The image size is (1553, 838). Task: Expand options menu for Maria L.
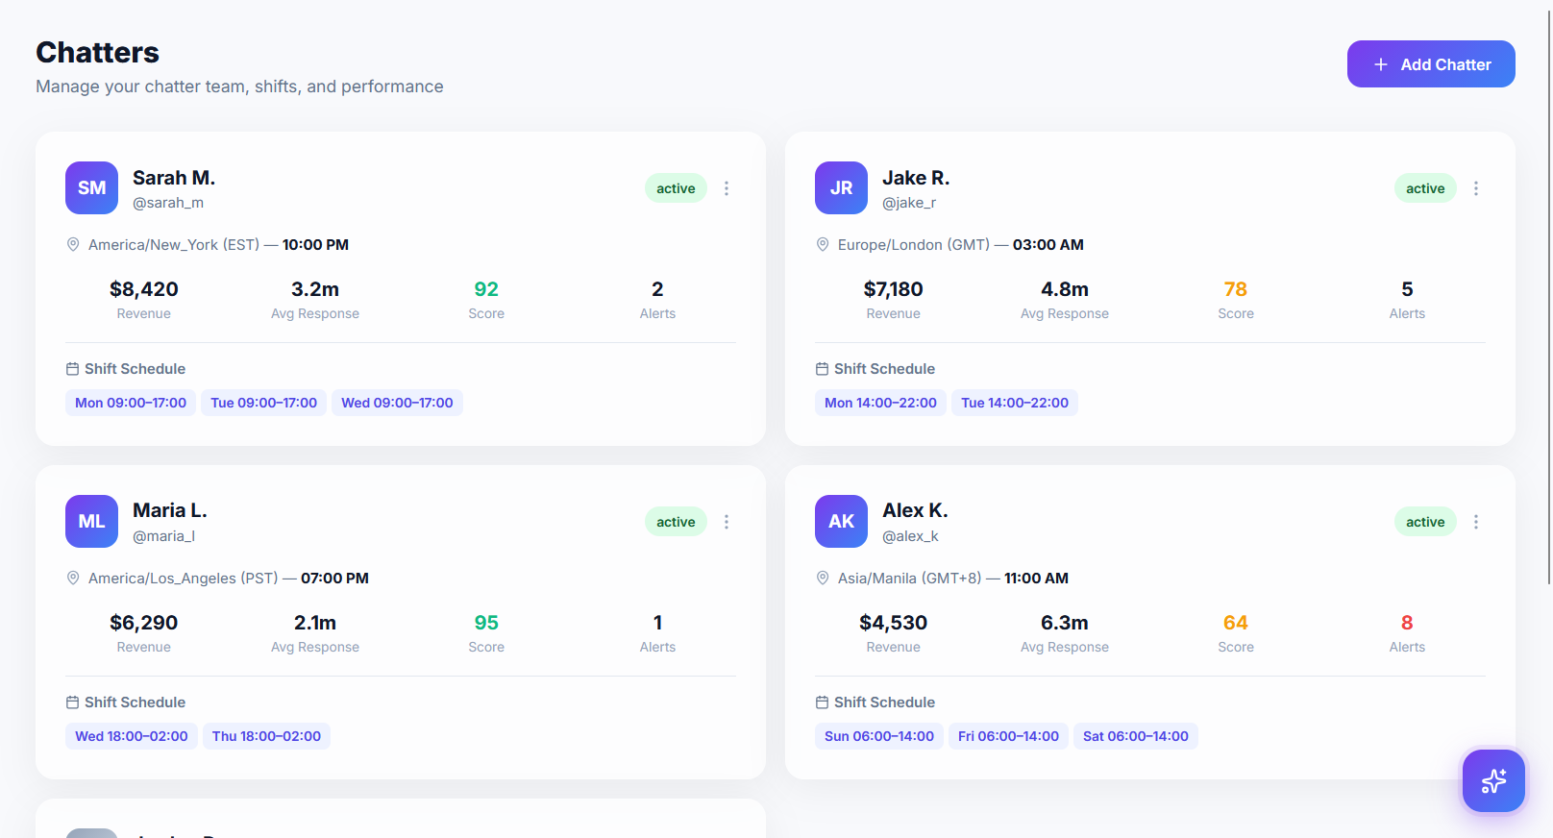(727, 522)
